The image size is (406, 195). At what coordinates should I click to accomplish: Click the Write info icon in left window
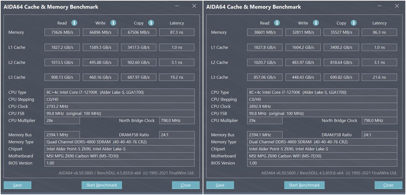(113, 23)
